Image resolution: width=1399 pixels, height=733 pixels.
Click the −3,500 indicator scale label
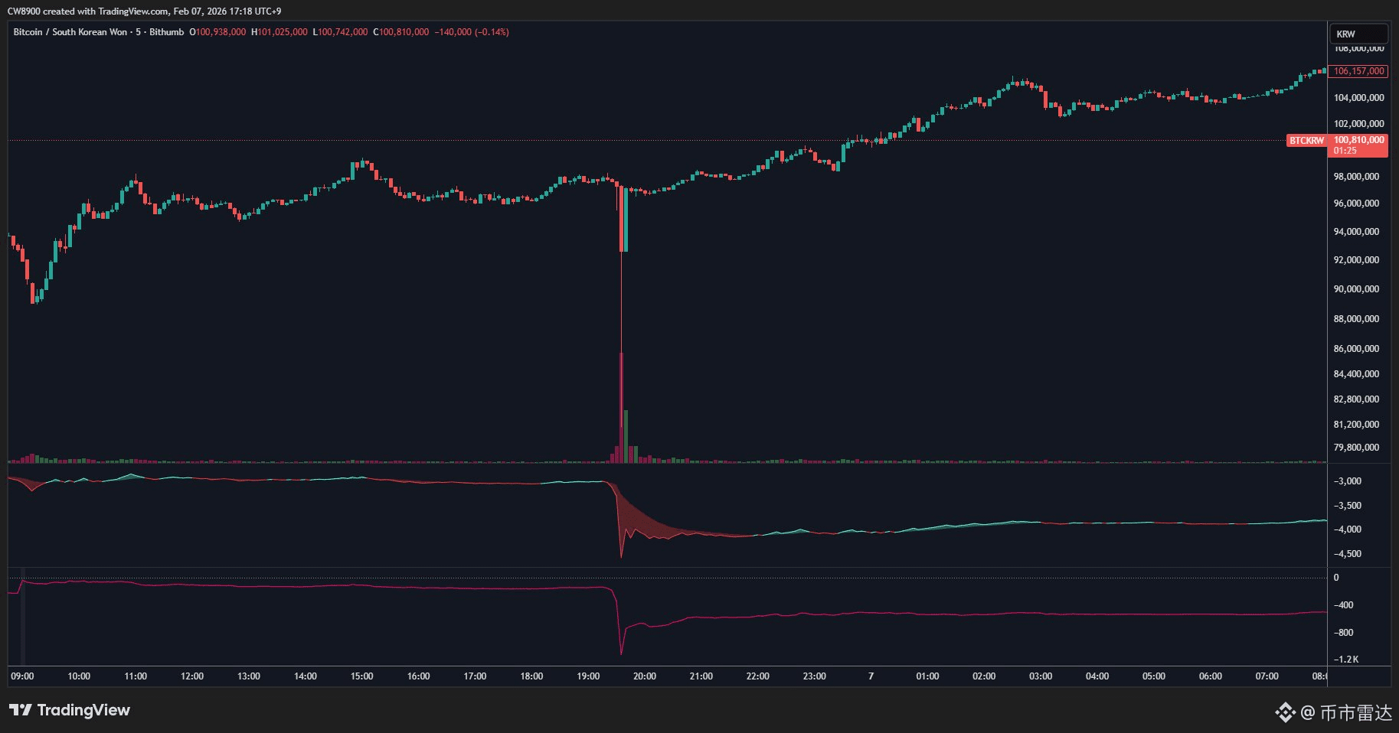pyautogui.click(x=1348, y=506)
